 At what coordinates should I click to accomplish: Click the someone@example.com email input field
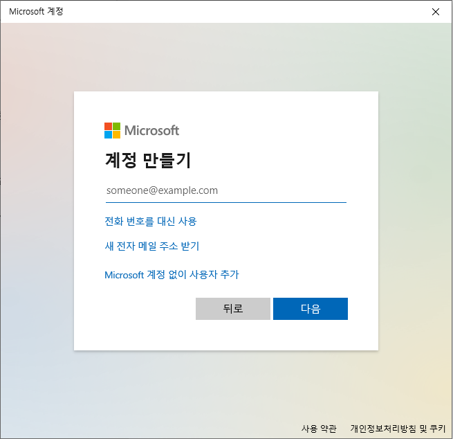point(226,190)
